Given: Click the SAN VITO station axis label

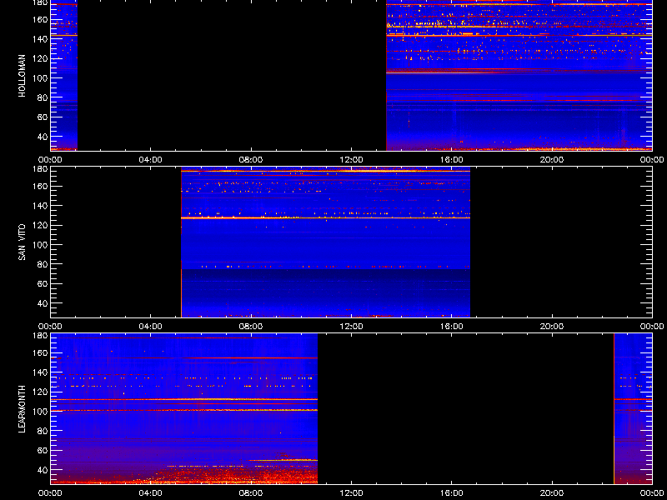Looking at the screenshot, I should (x=23, y=242).
